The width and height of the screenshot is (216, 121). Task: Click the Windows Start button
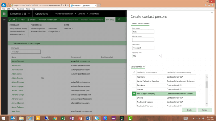3,118
